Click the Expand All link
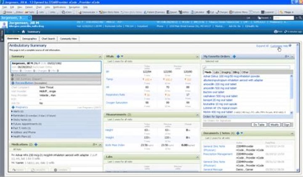 coord(262,46)
